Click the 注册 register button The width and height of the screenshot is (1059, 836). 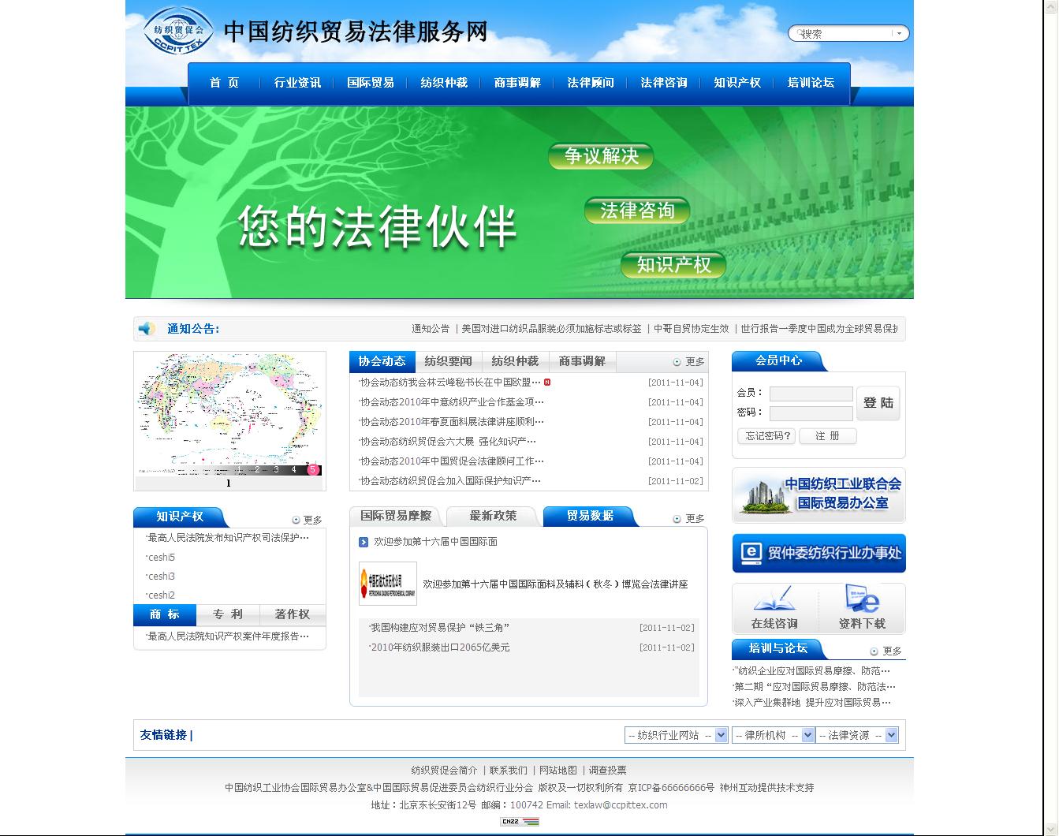(828, 435)
